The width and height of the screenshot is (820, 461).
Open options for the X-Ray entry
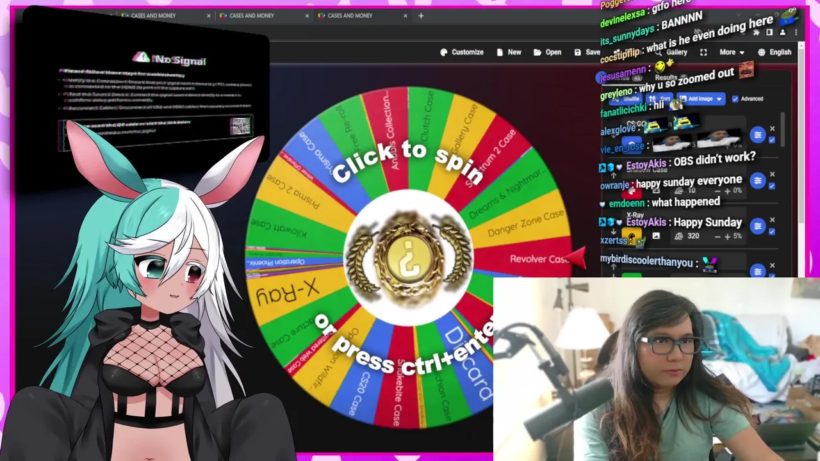pos(758,226)
